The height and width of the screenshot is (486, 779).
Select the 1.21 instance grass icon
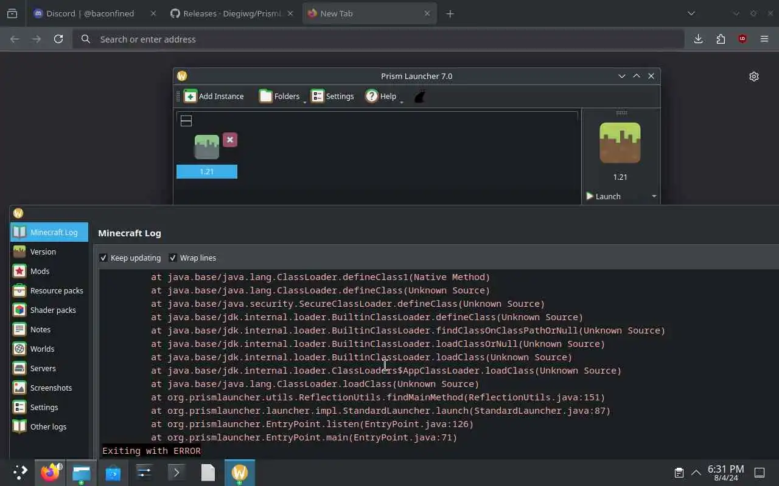[x=207, y=147]
